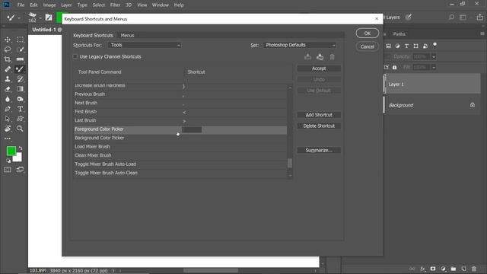Screen dimensions: 487x274
Task: Delete shortcut set trash icon in dialog
Action: click(332, 57)
